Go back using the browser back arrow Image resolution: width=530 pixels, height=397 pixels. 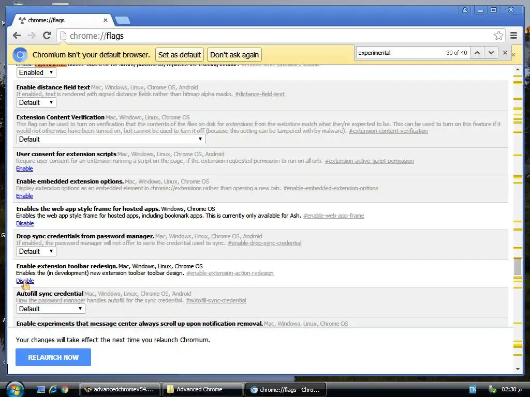click(x=17, y=36)
